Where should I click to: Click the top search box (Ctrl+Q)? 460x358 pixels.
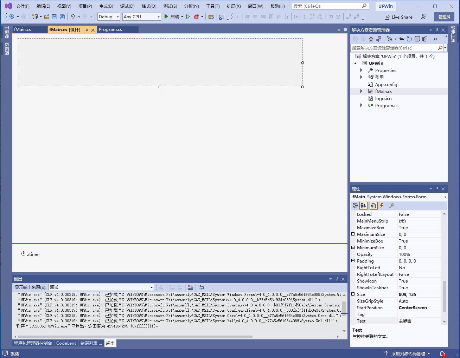click(330, 6)
